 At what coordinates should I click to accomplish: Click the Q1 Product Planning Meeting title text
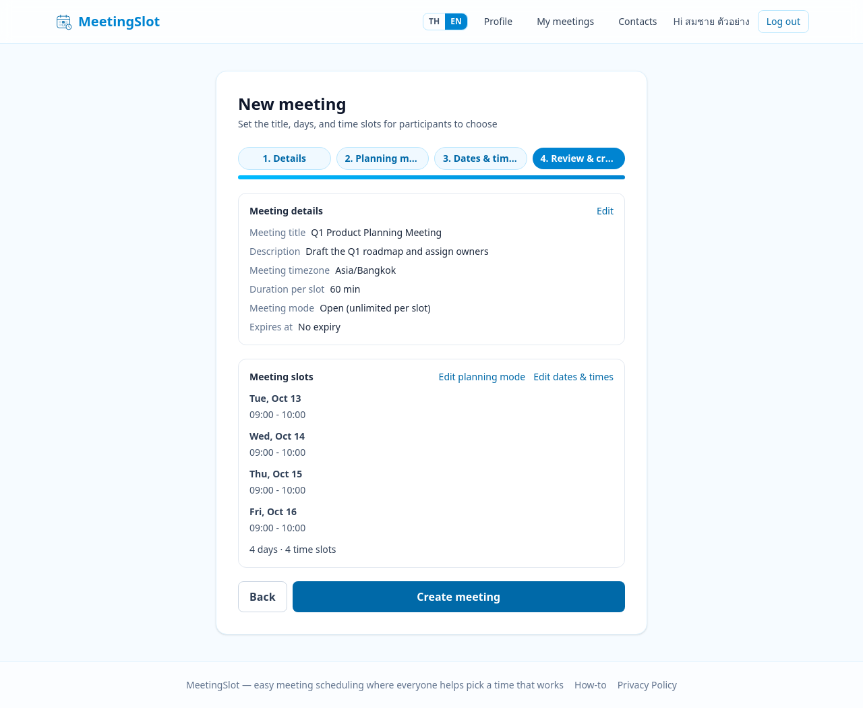[x=376, y=233]
